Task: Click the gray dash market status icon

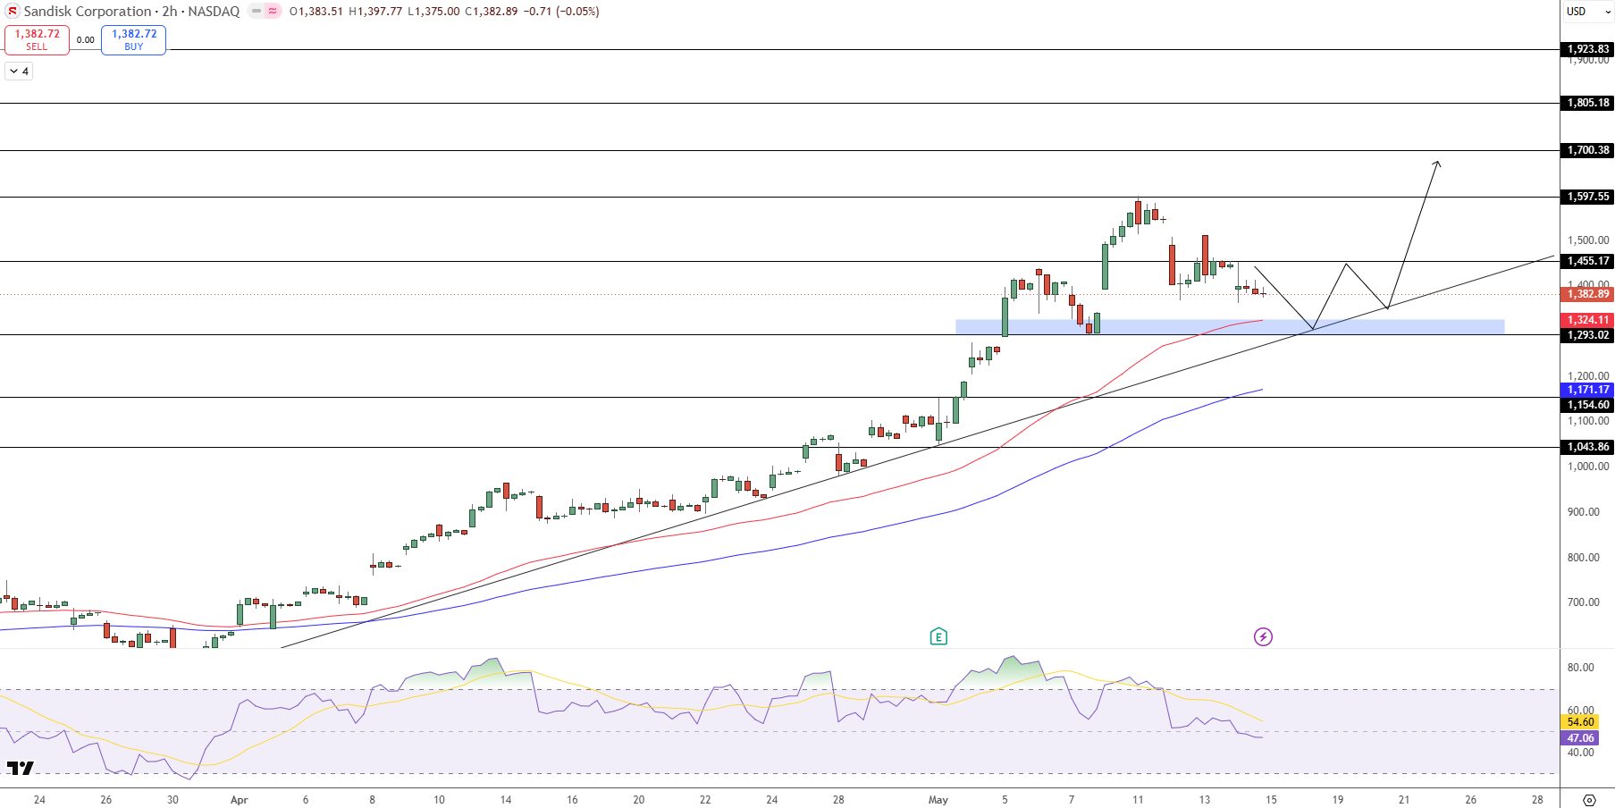Action: tap(257, 12)
